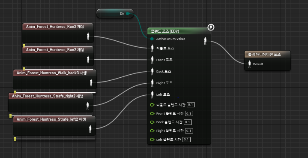Click the Back 블렌드 시간 float pin
The height and width of the screenshot is (158, 308).
(x=152, y=122)
